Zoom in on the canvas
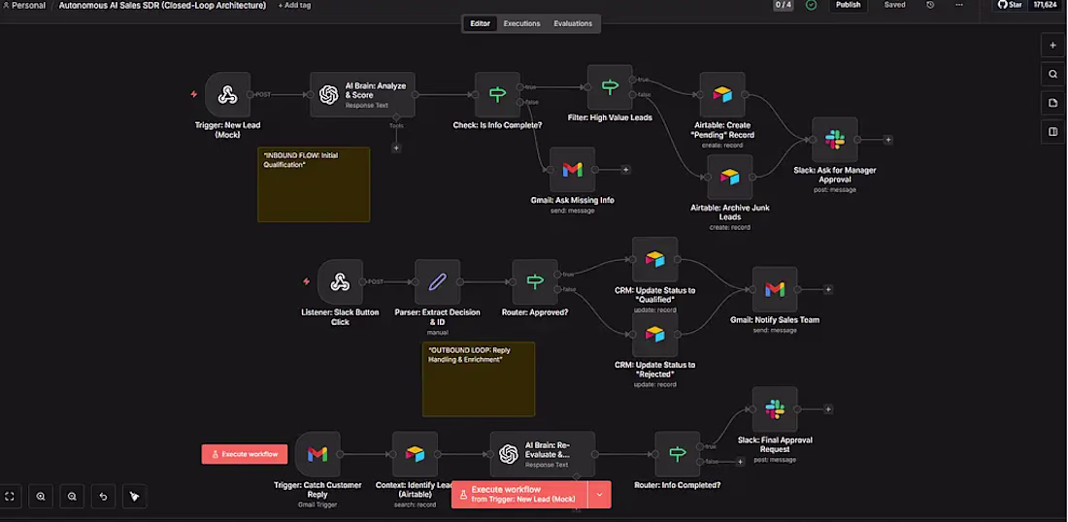1068x522 pixels. [41, 496]
